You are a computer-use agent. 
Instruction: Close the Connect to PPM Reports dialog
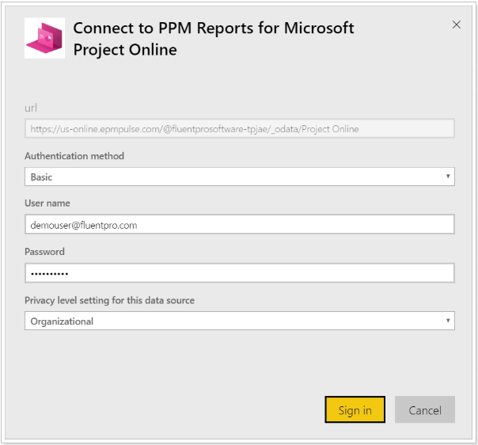pyautogui.click(x=456, y=25)
